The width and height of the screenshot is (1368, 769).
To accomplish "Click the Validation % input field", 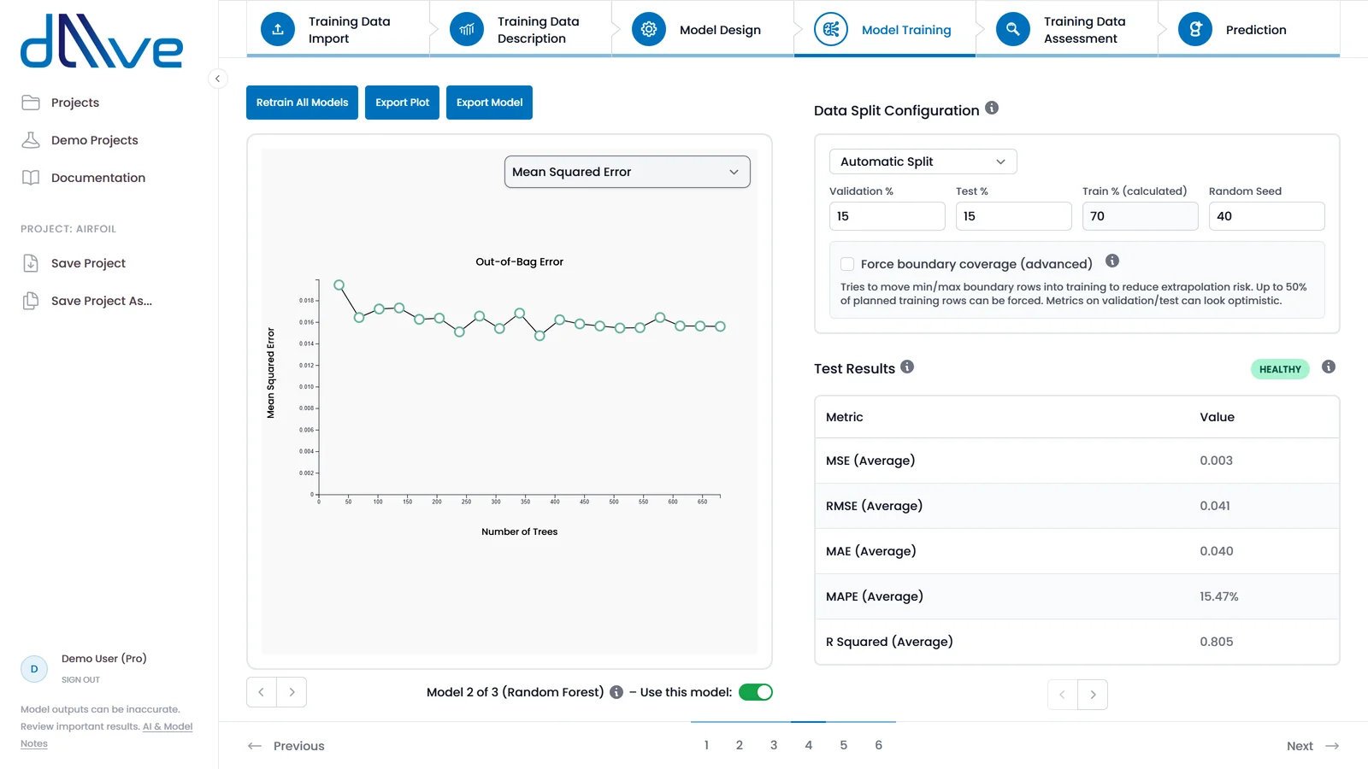I will click(887, 216).
